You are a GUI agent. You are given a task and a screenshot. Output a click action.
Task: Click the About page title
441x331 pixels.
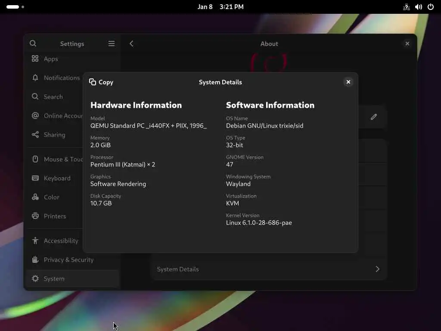tap(269, 44)
